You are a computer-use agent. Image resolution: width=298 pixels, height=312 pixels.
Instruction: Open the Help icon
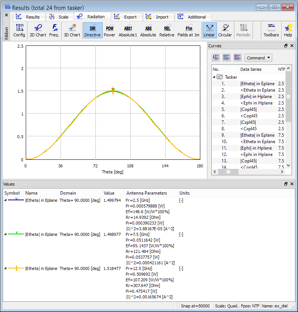(288, 30)
